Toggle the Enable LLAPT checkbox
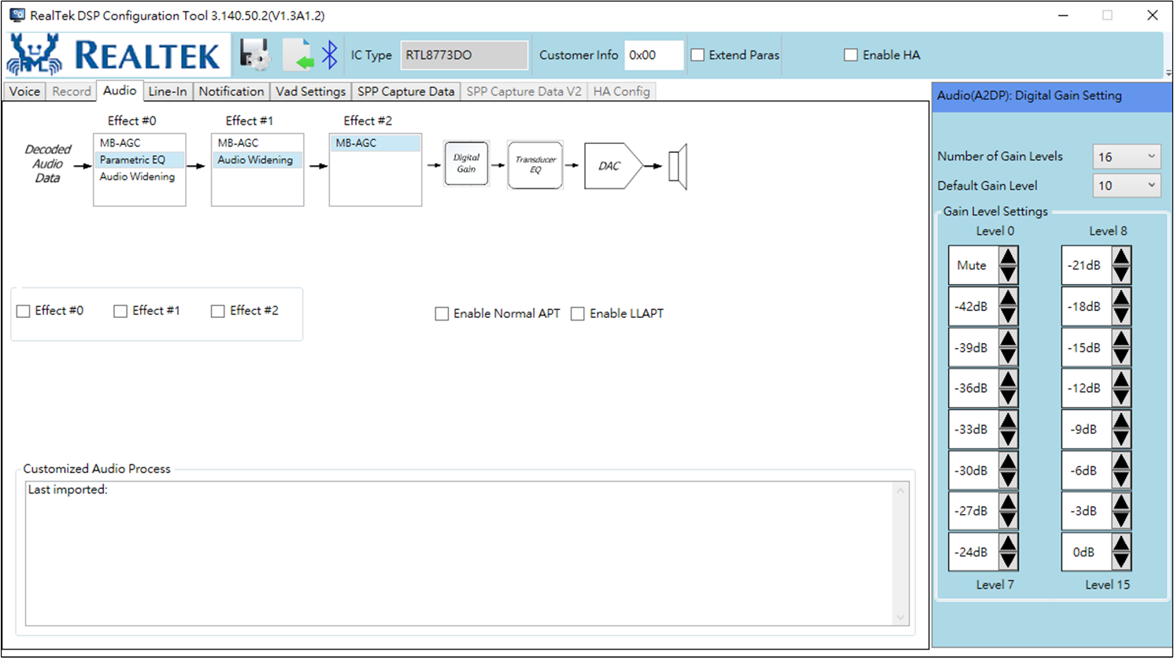Screen dimensions: 1174x658 [x=578, y=313]
